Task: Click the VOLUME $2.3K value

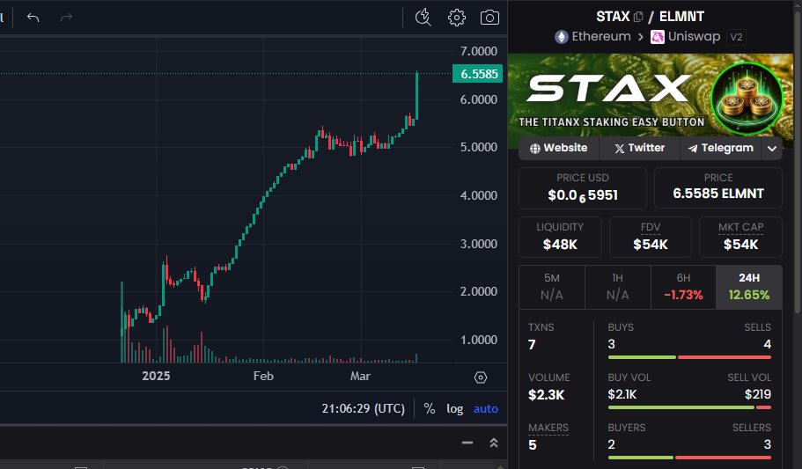Action: click(547, 395)
